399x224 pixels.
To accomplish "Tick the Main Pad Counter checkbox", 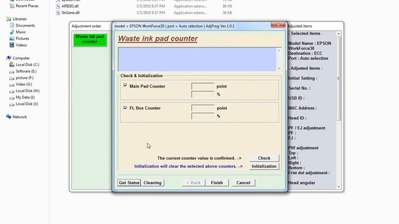I will pos(125,86).
